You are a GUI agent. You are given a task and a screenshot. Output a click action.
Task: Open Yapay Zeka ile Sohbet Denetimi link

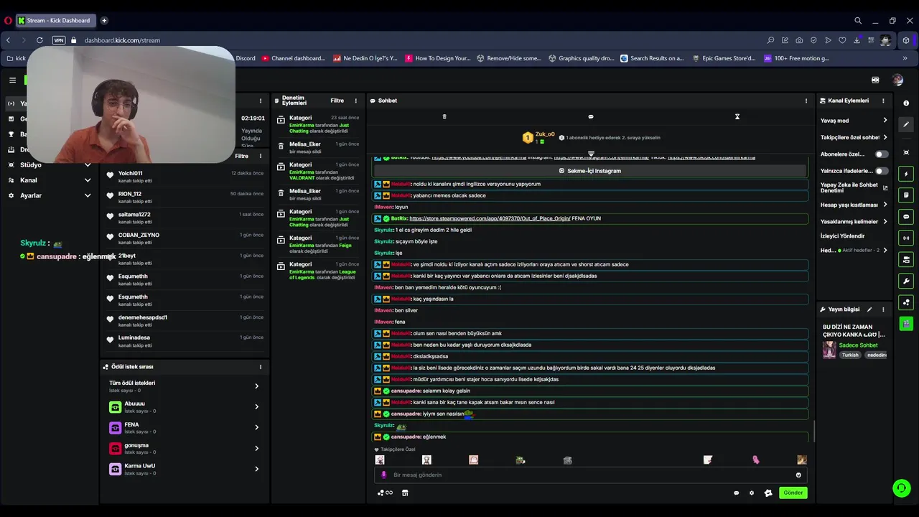(x=854, y=187)
